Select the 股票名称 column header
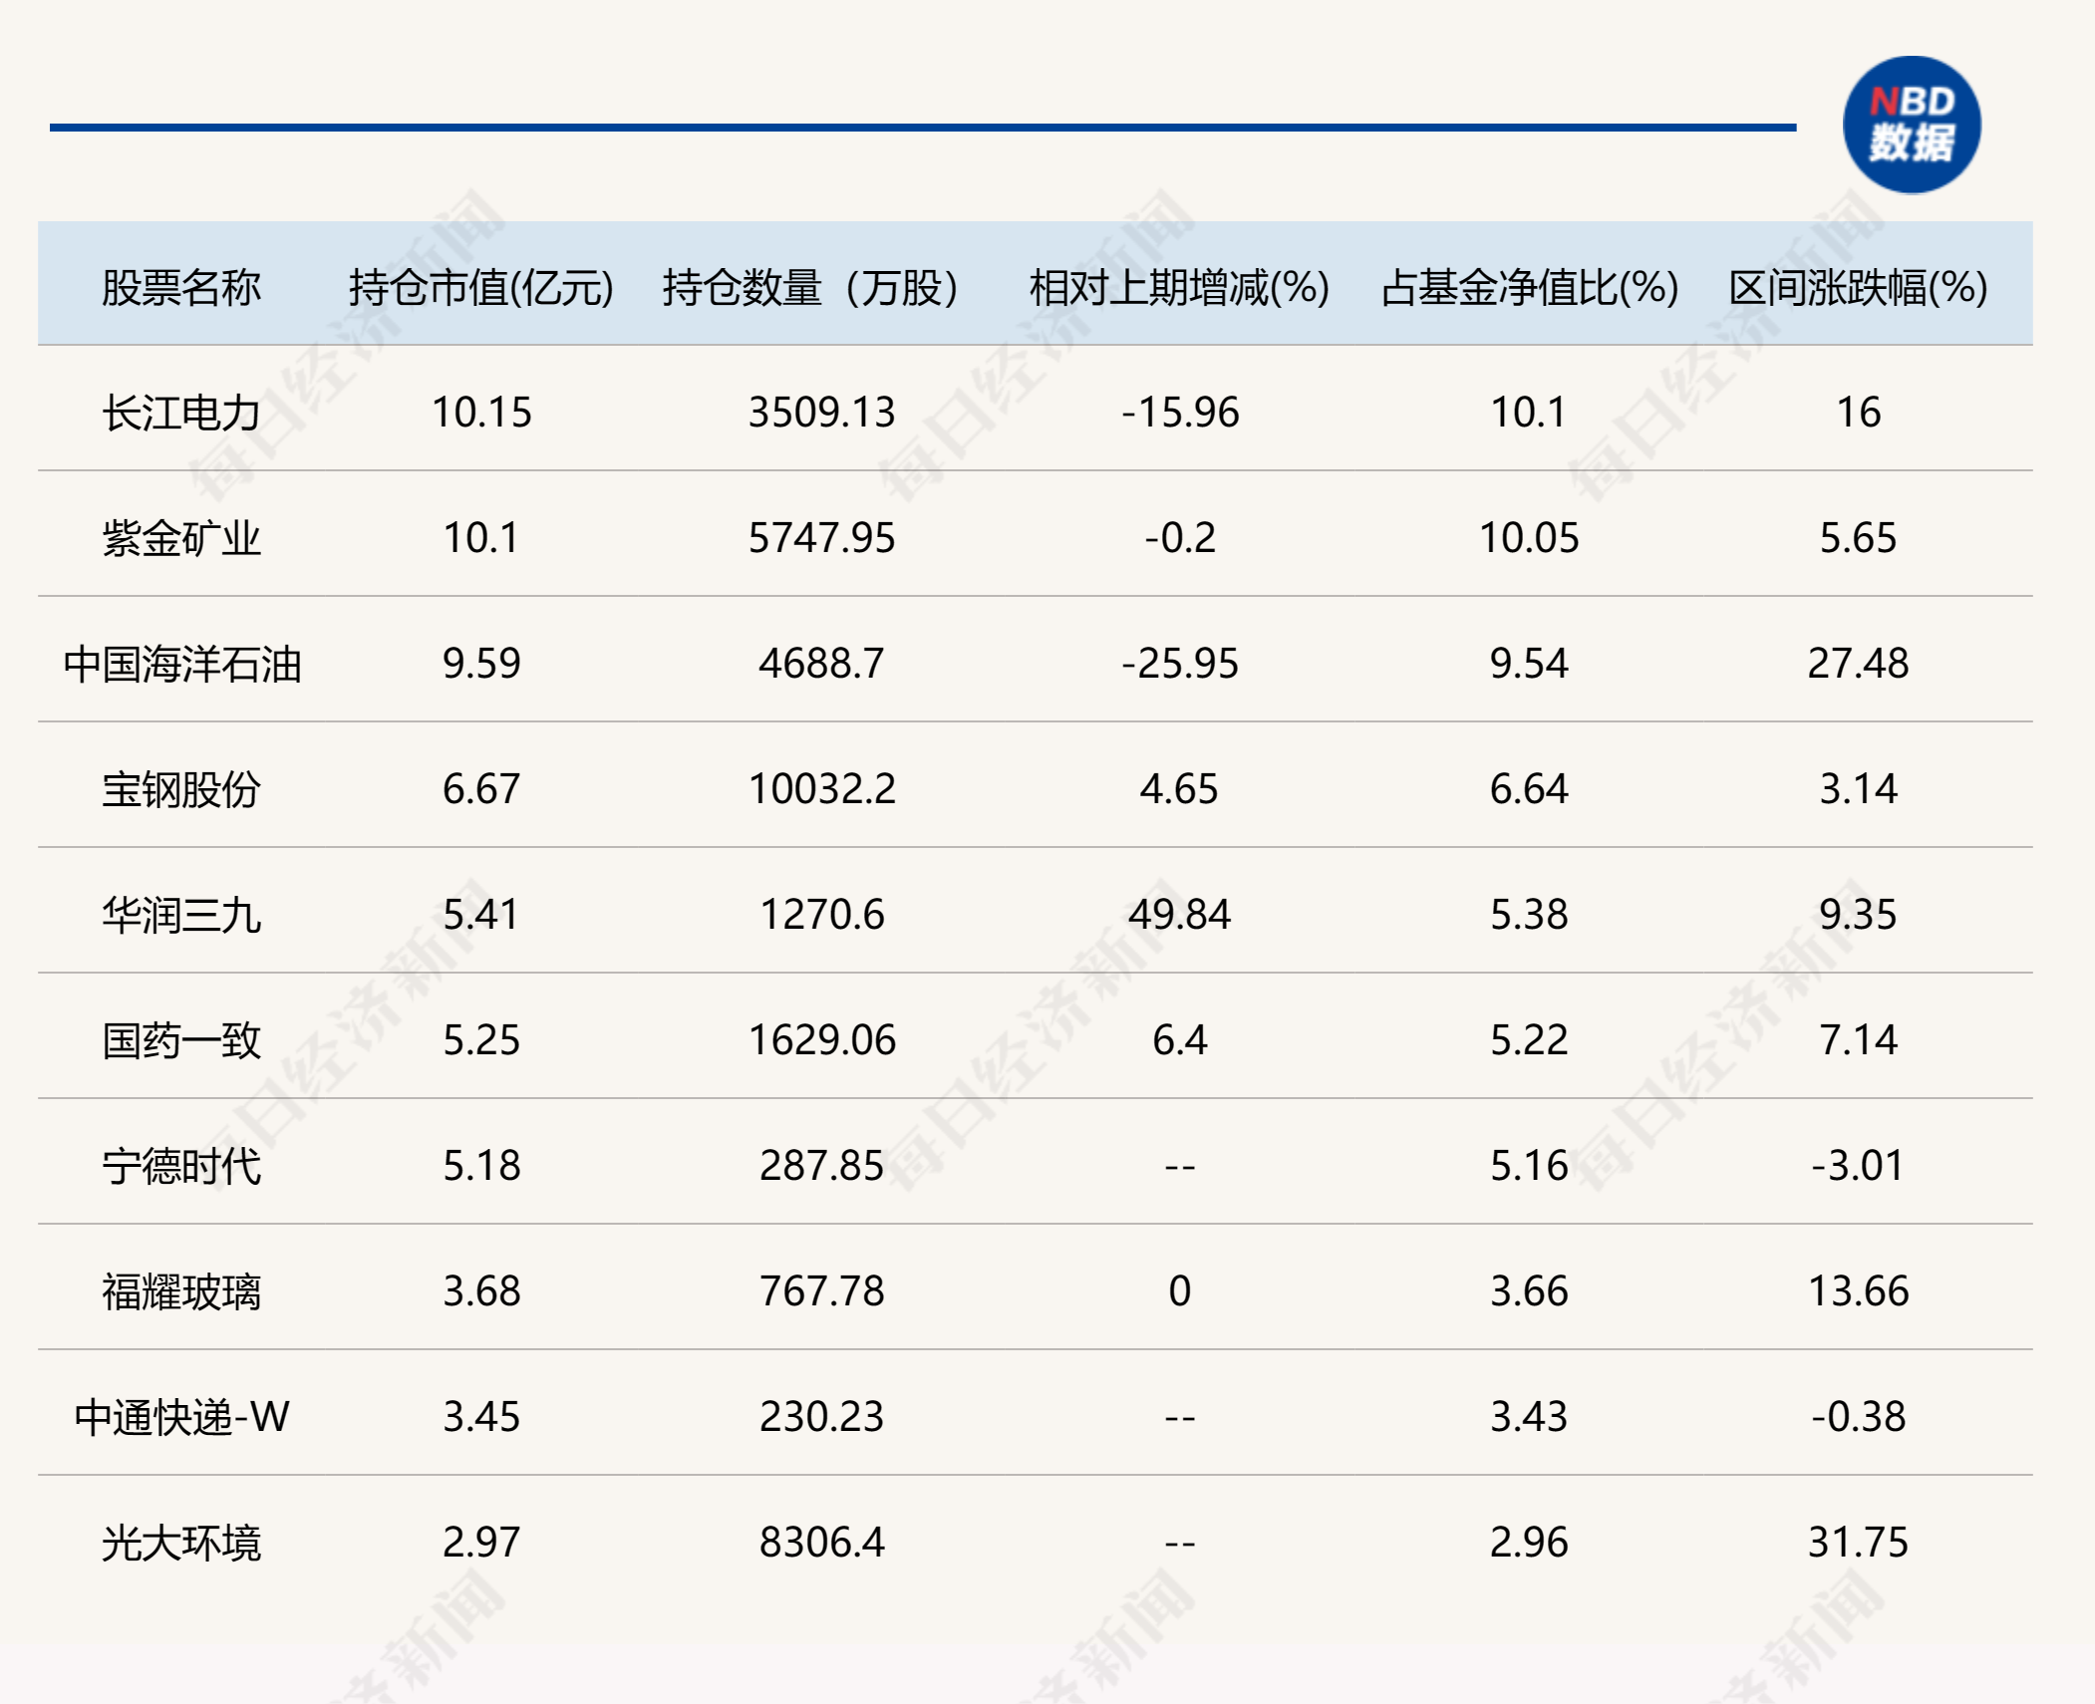The image size is (2095, 1704). [x=181, y=288]
